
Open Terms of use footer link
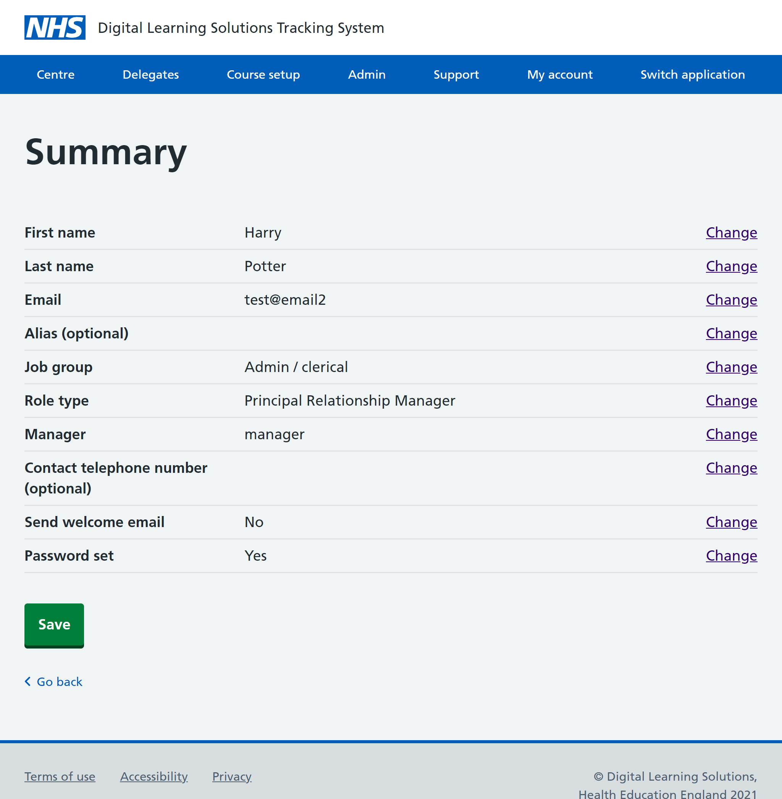(60, 776)
